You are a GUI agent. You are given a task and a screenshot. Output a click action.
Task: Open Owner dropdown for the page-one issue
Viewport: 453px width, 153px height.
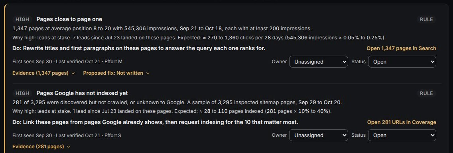tap(318, 62)
